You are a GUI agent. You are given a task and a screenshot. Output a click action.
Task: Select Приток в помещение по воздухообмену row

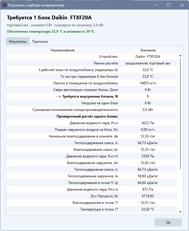point(91,83)
